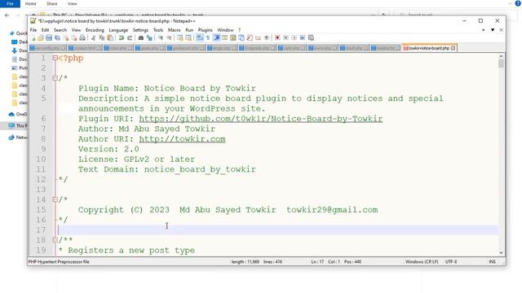This screenshot has height=293, width=522.
Task: Open File tab in Explorer window
Action: coord(10,3)
